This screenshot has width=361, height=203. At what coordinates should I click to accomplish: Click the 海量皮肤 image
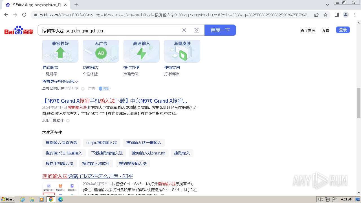182,51
